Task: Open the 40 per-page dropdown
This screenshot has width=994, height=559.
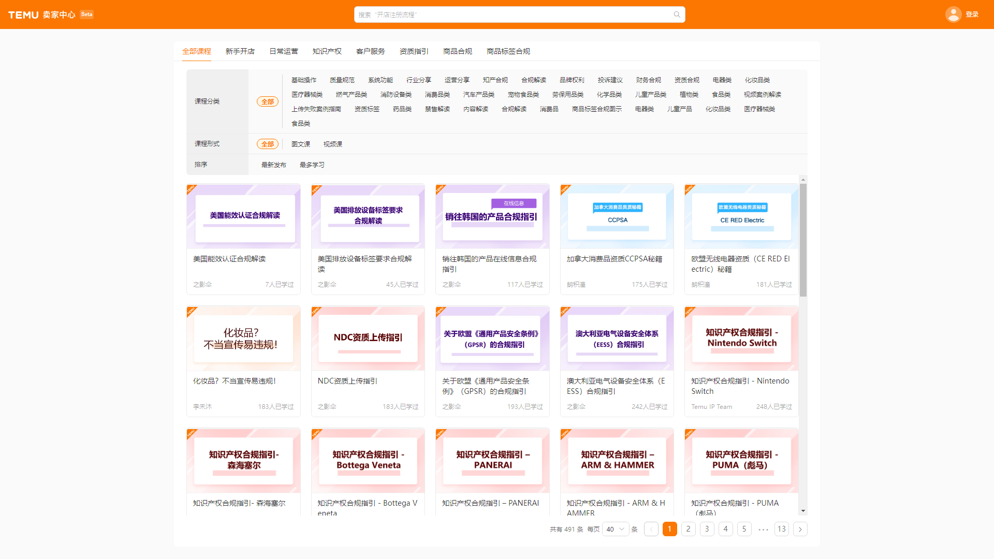Action: click(x=616, y=529)
